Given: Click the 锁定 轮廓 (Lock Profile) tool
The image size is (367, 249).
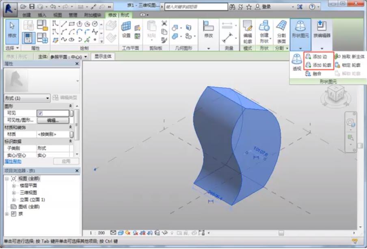Looking at the screenshot, I should click(x=348, y=65).
